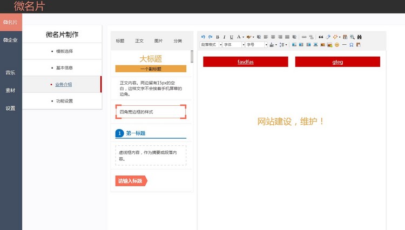Remove the link with the unlink icon
Screen dimensions: 405x230
point(311,37)
